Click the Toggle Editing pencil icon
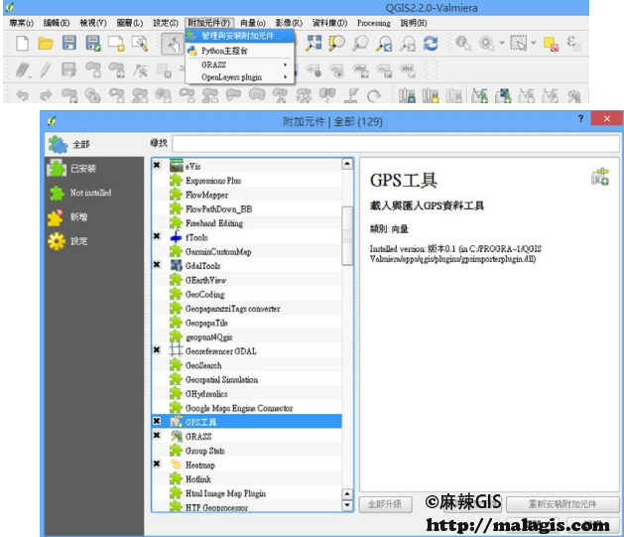The width and height of the screenshot is (624, 537). click(46, 70)
